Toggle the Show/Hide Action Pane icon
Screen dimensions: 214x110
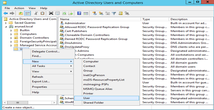click(x=86, y=13)
